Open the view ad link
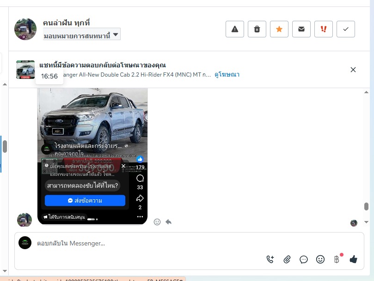This screenshot has height=281, width=374. 227,75
